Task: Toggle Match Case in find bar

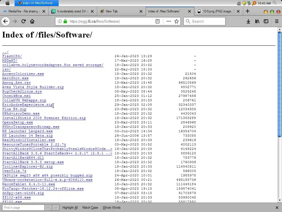Action: click(90, 208)
